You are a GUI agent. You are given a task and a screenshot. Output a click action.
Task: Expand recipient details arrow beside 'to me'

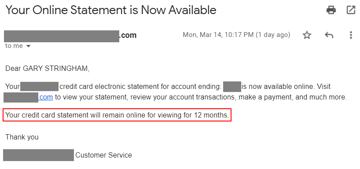(x=28, y=46)
